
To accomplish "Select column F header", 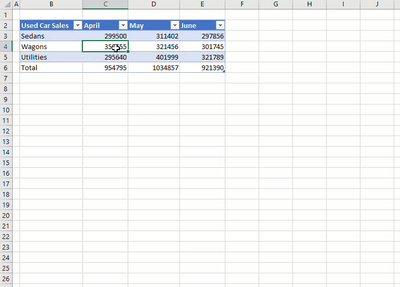I will tap(242, 5).
